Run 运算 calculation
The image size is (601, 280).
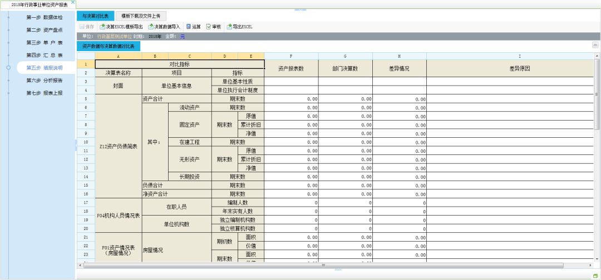pos(194,27)
